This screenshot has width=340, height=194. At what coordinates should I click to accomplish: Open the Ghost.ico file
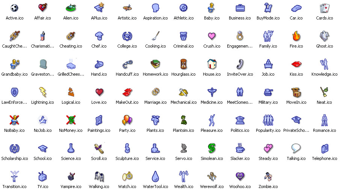[324, 36]
